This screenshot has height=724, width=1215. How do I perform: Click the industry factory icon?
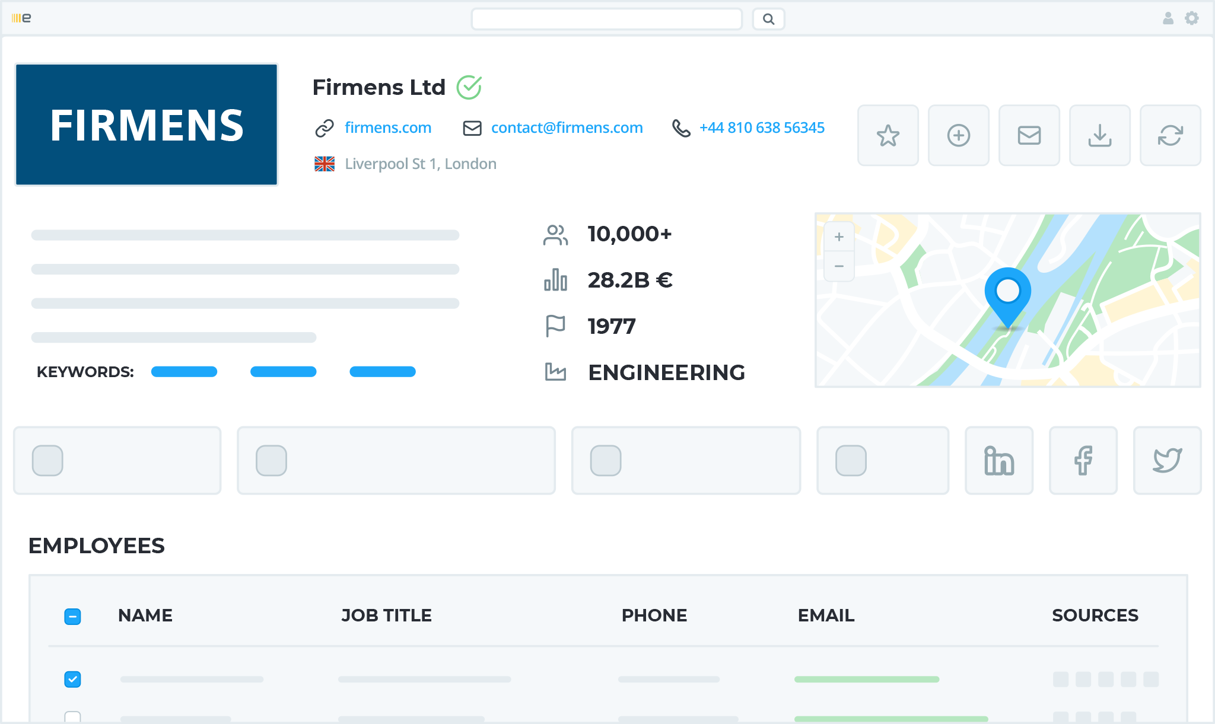pyautogui.click(x=555, y=372)
